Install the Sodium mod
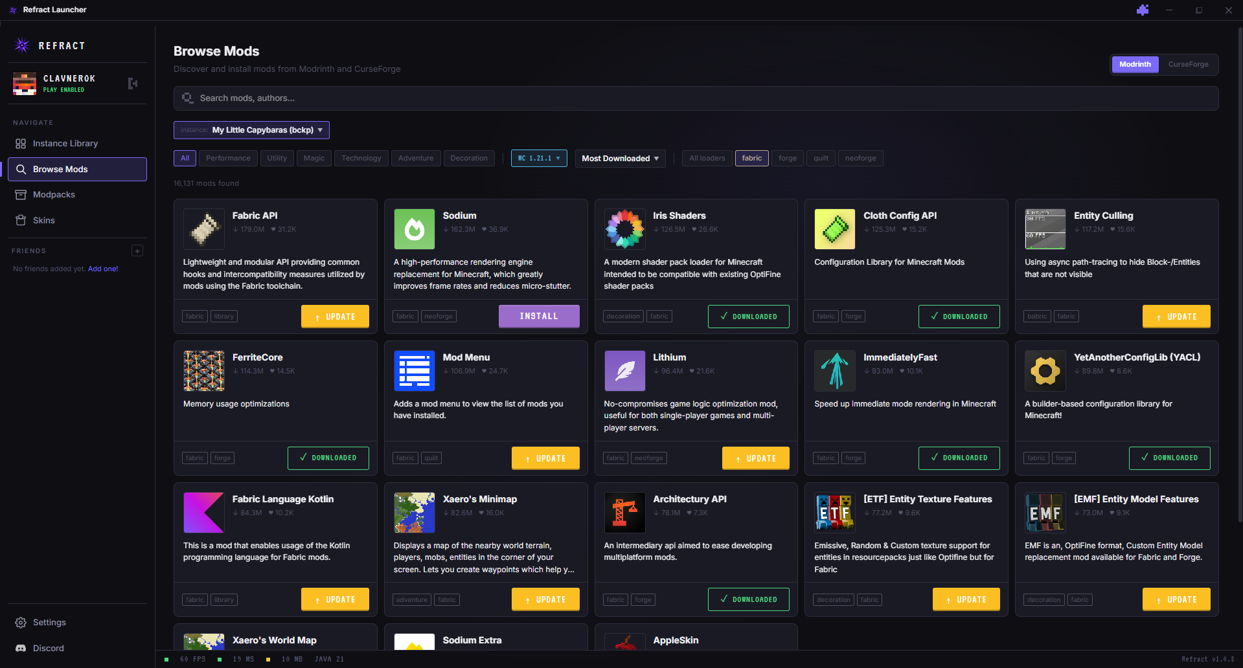1243x668 pixels. [539, 317]
